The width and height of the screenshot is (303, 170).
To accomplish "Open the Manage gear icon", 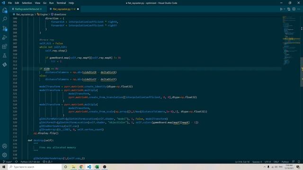I will (4, 155).
